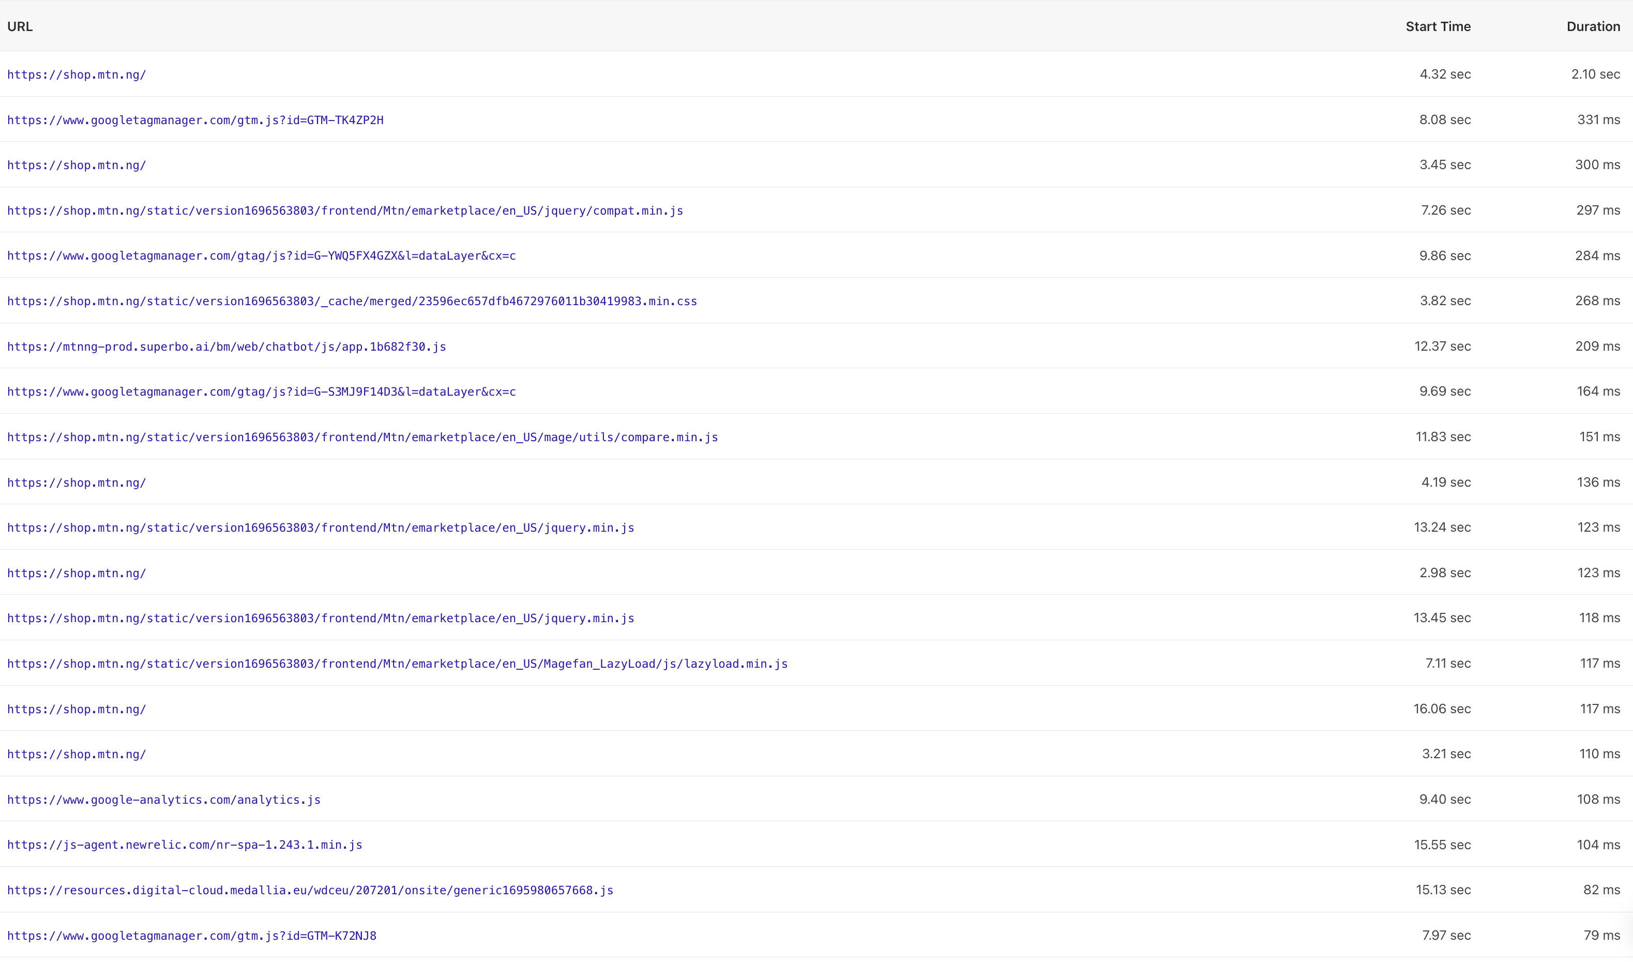This screenshot has width=1633, height=962.
Task: Open the merged min.css cache link
Action: click(x=352, y=301)
